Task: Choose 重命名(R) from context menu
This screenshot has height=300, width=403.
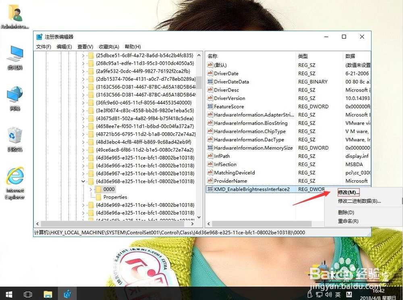Action: pyautogui.click(x=348, y=221)
